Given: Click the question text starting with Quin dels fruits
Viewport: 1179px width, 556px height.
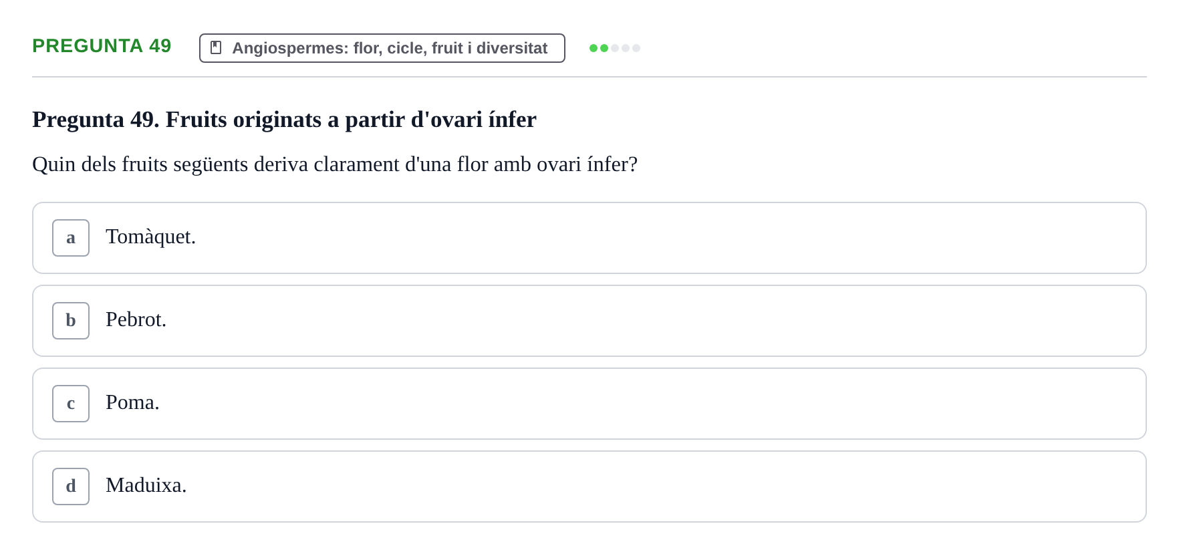Looking at the screenshot, I should tap(335, 164).
